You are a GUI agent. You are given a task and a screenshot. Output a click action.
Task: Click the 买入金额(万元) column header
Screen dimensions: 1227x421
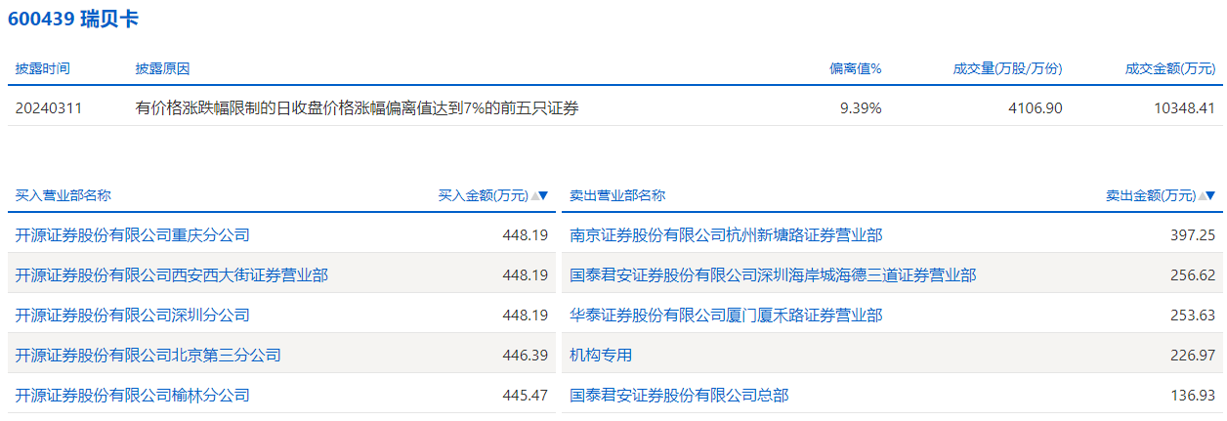pos(483,195)
